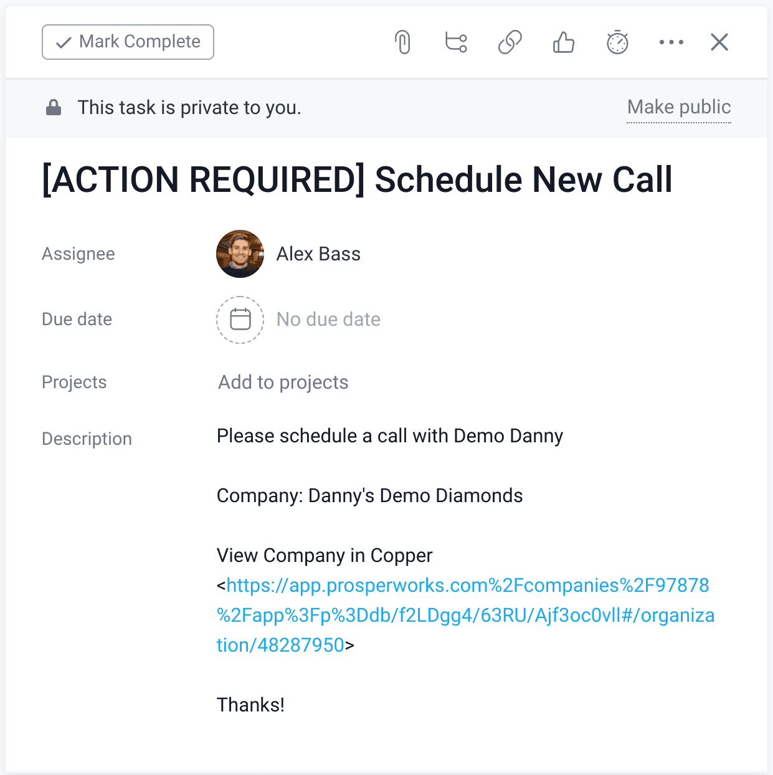Open the three-dot more actions menu

coord(671,42)
